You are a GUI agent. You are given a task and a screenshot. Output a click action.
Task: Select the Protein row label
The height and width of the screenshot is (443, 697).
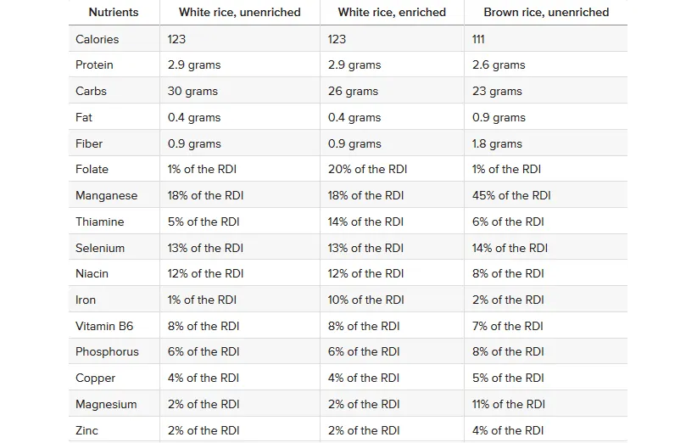point(94,65)
